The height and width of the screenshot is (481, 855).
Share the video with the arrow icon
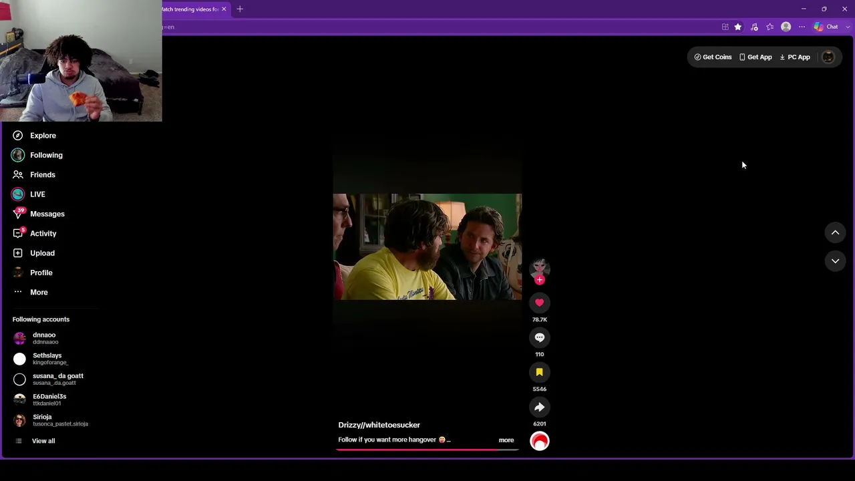pyautogui.click(x=540, y=407)
